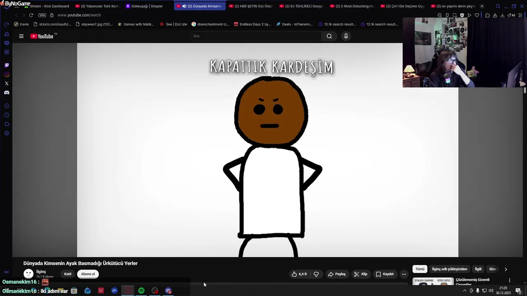Open Instagram in the browser sidebar

point(7,74)
